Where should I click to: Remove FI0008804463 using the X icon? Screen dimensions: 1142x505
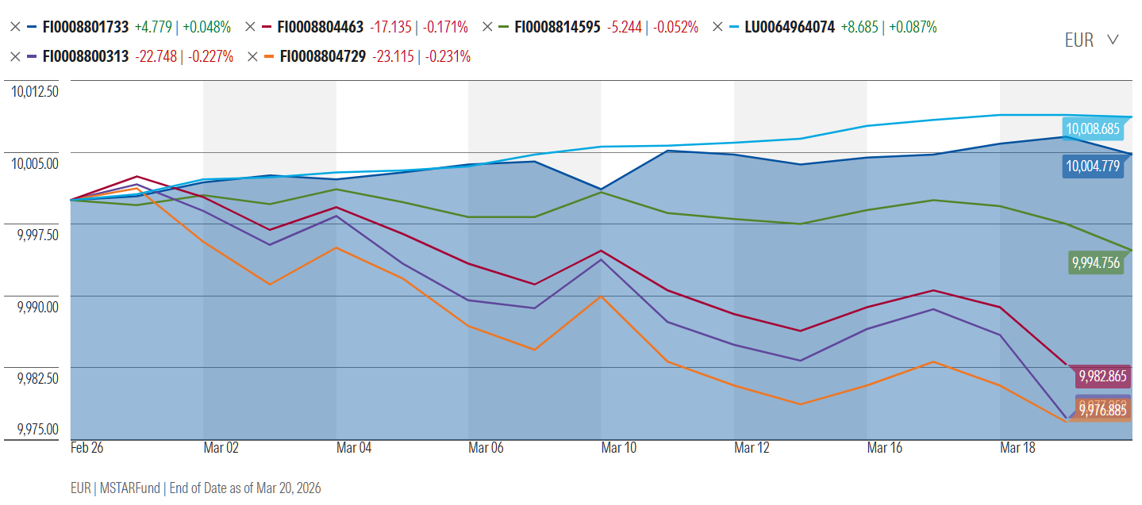point(250,27)
